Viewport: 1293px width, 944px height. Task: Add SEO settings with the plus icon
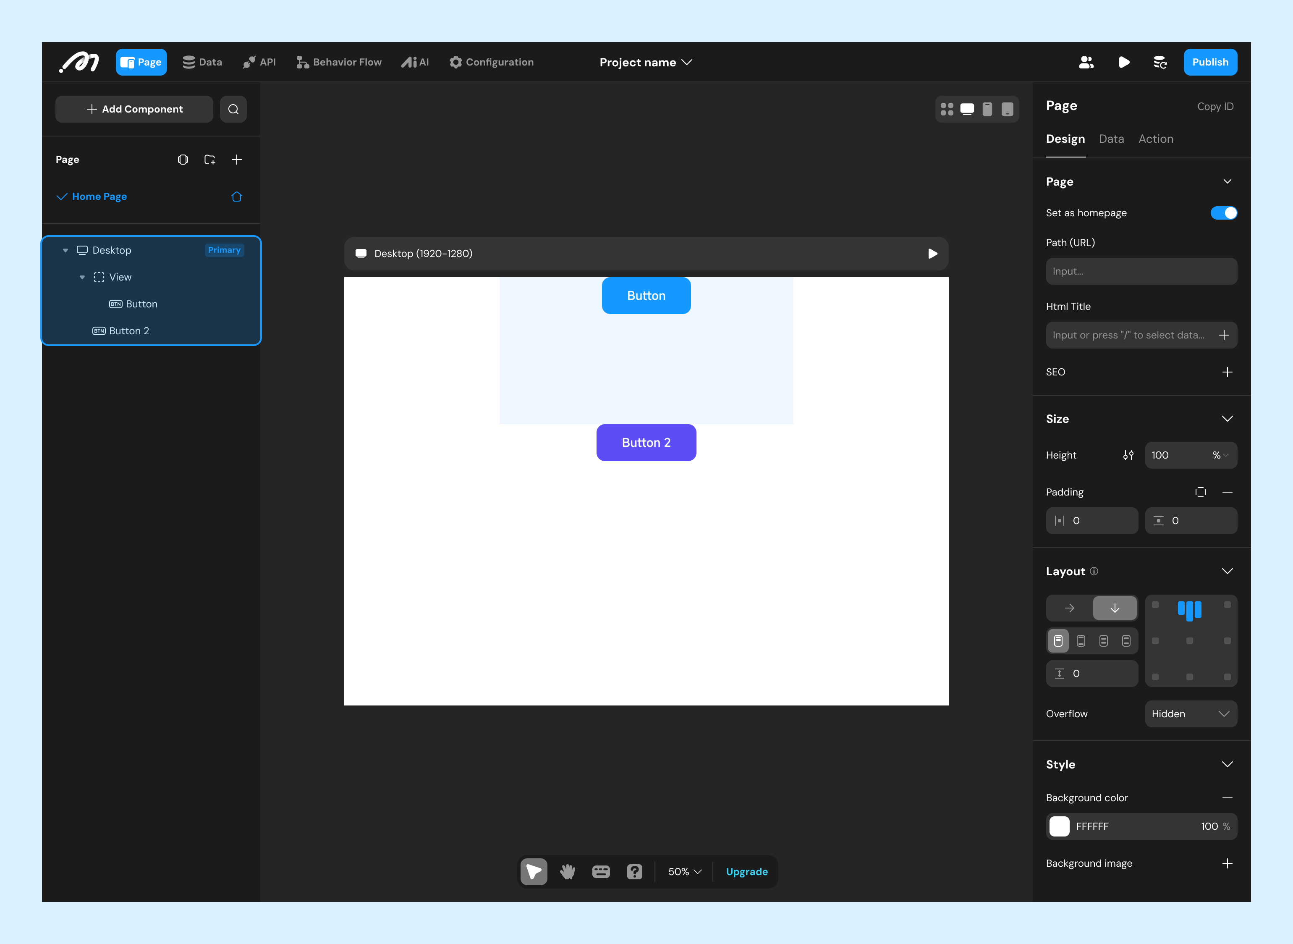click(x=1228, y=372)
